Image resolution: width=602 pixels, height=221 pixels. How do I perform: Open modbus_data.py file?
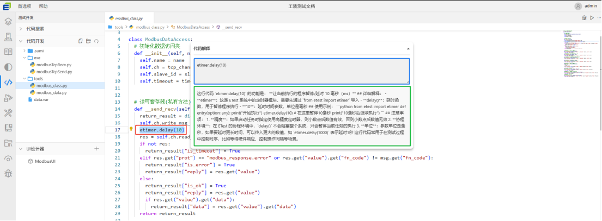pos(51,92)
